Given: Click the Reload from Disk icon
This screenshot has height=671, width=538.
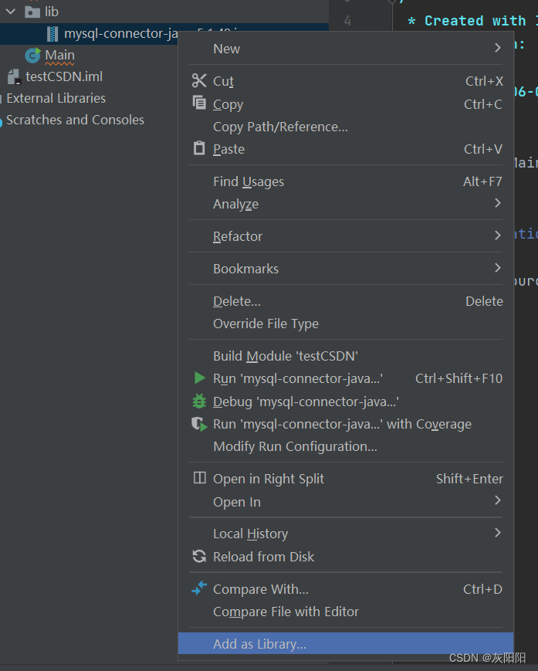Looking at the screenshot, I should [198, 556].
